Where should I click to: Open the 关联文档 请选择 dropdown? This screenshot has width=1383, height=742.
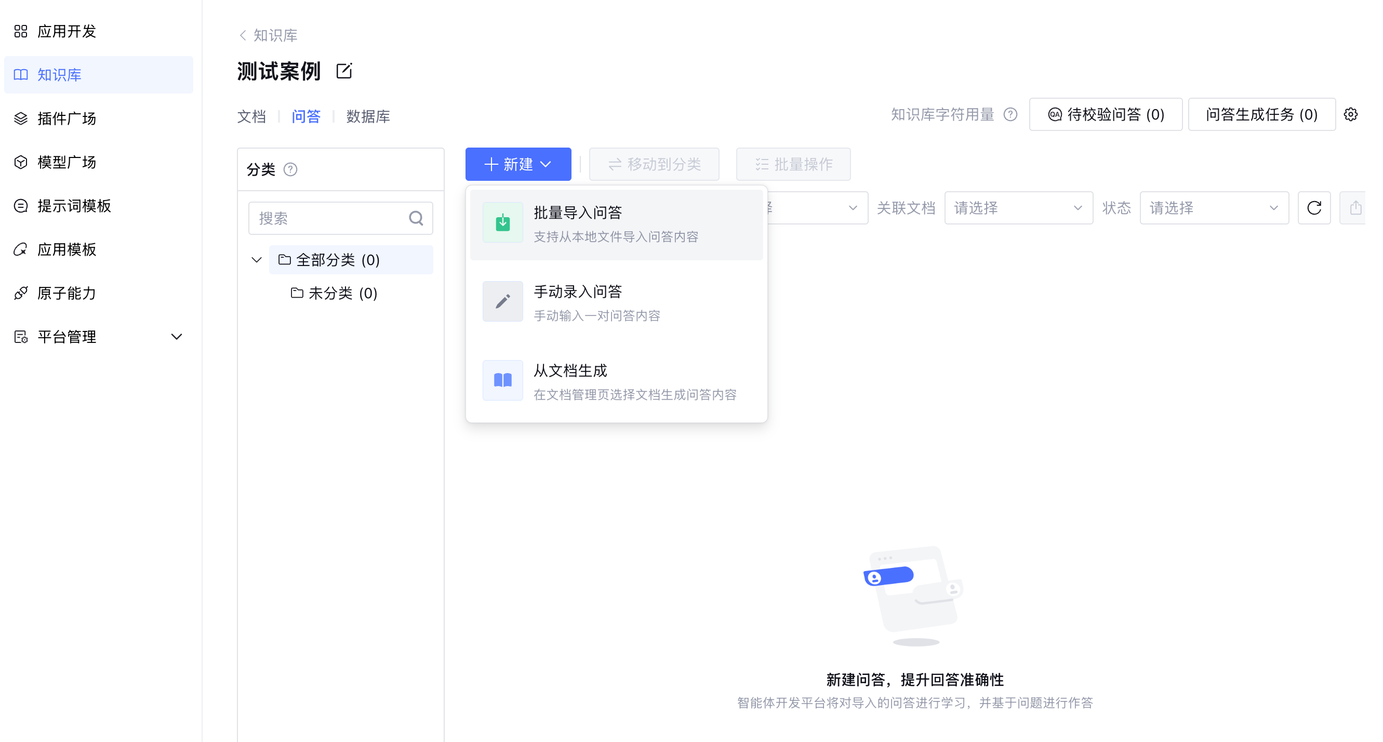[x=1018, y=208]
